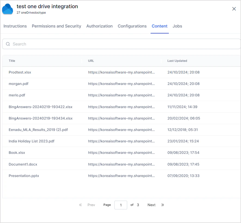Screen dimensions: 241x223
Task: Click date 09/08/2023; 17:45
Action: (183, 164)
